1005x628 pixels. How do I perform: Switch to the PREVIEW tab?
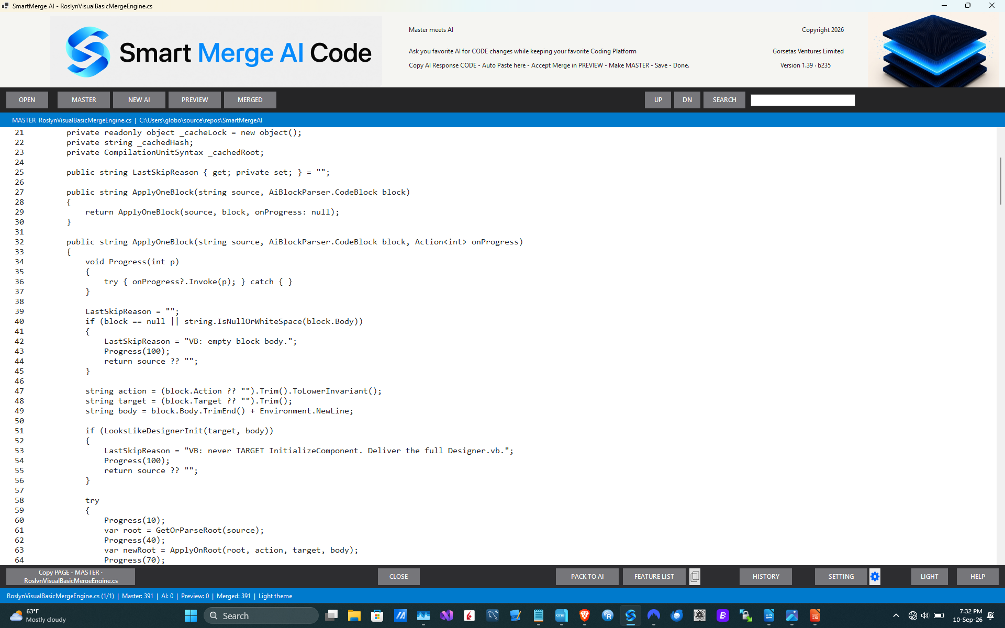[195, 99]
